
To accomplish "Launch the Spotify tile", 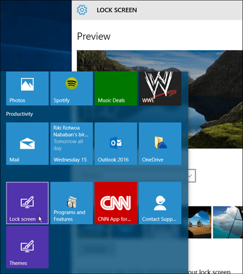I will (71, 88).
